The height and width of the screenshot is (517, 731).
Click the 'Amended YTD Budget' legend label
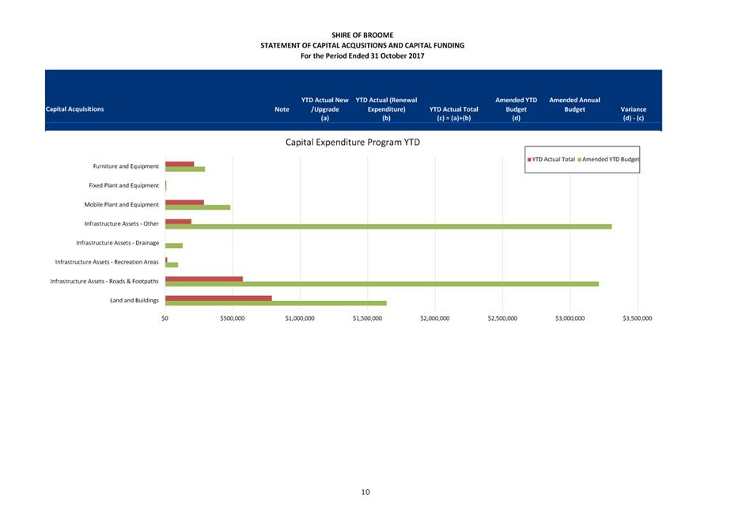(611, 159)
